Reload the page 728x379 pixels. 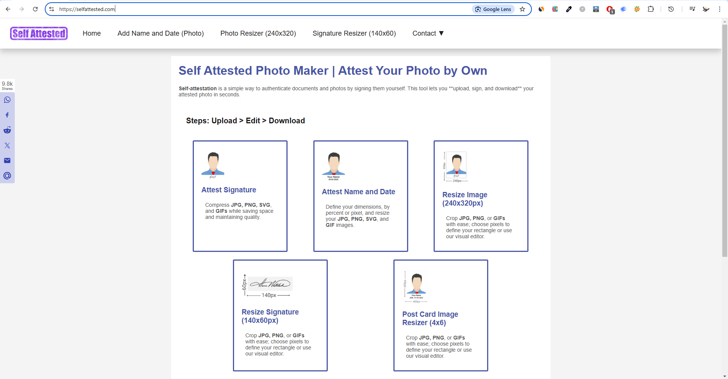pos(35,9)
